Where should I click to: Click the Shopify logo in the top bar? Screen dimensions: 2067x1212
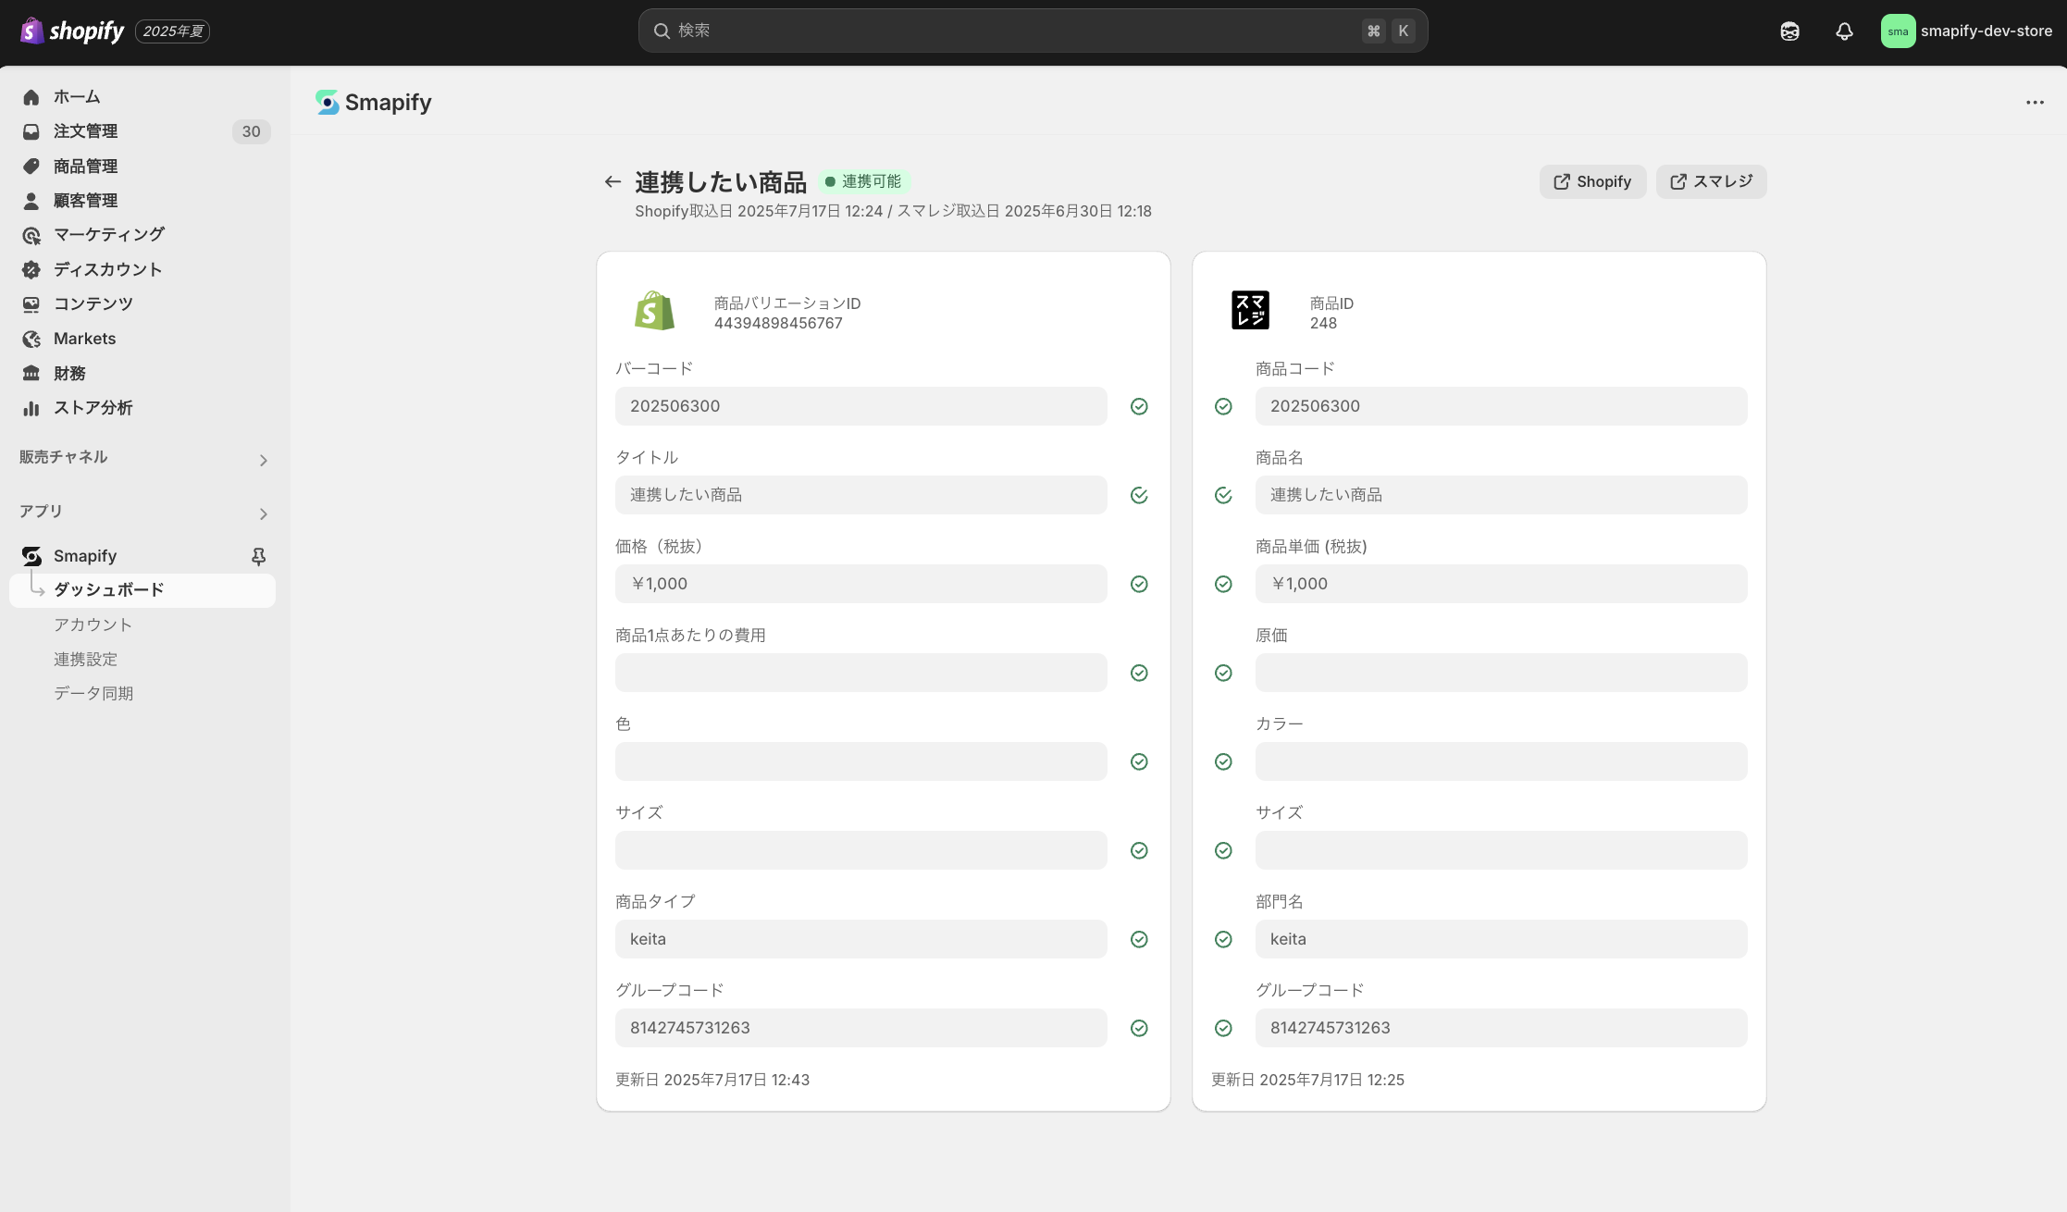tap(72, 31)
